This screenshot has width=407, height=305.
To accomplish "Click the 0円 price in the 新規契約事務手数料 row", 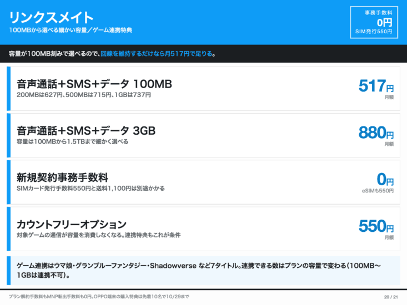I will 385,179.
